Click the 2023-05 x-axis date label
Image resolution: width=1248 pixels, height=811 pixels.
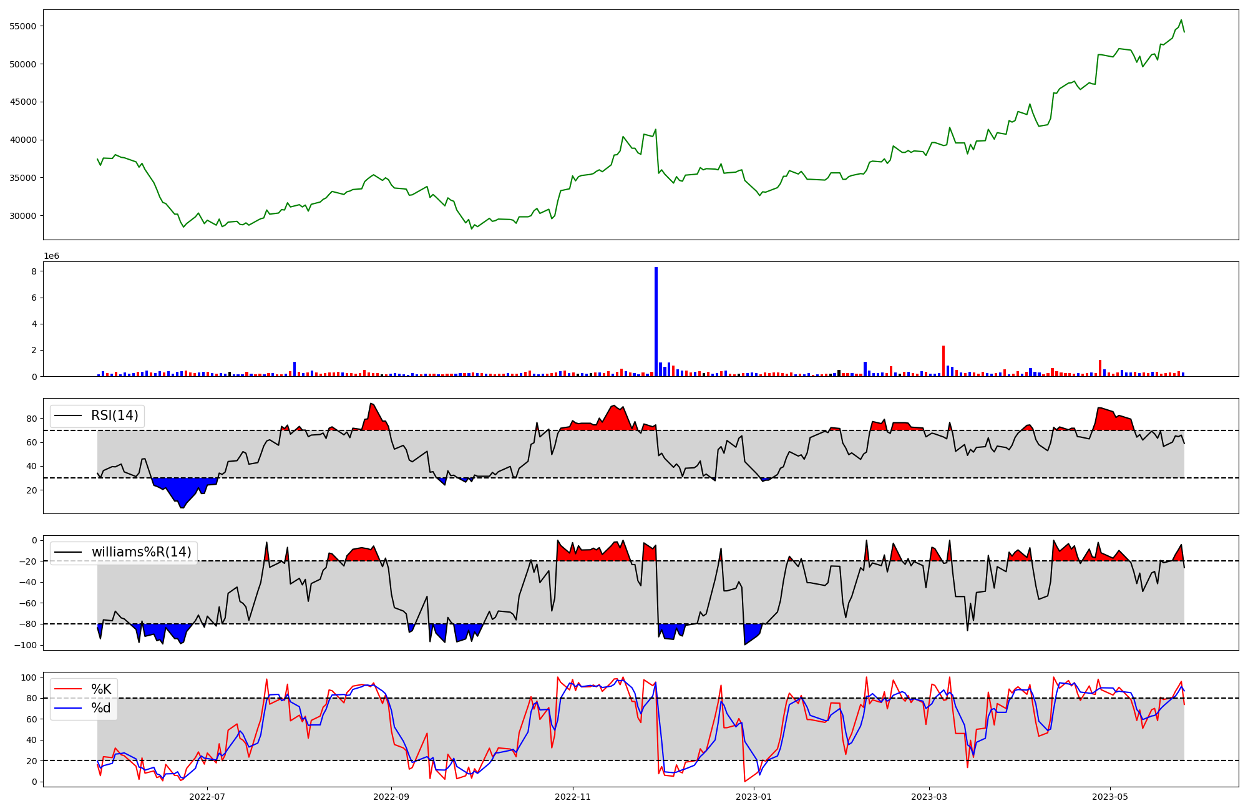(1111, 797)
